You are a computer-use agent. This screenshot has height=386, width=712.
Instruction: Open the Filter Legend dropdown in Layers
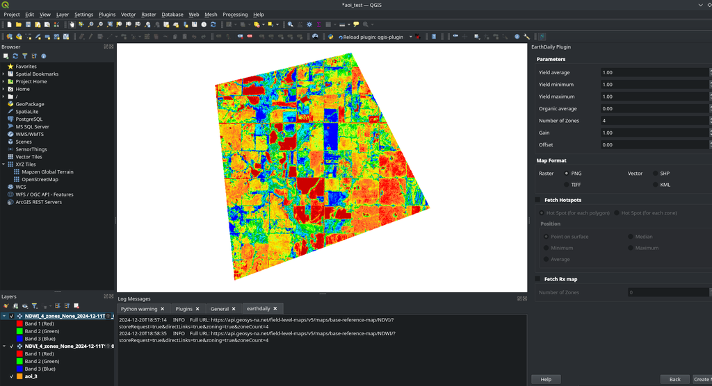[x=35, y=306]
